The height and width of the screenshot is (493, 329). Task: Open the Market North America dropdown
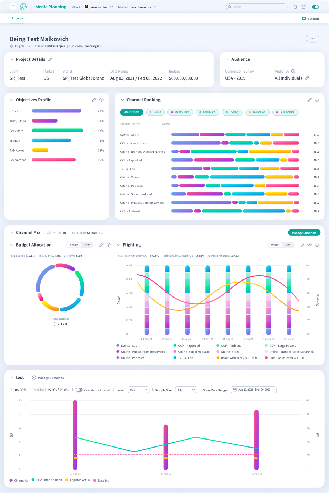[143, 7]
